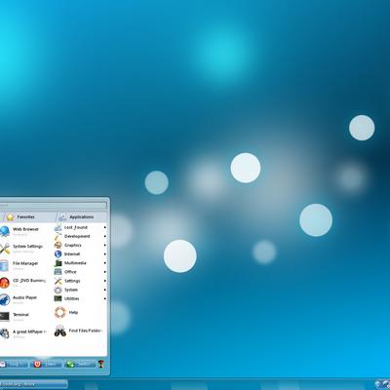Open the File Manager icon
The image size is (390, 390).
(x=4, y=265)
